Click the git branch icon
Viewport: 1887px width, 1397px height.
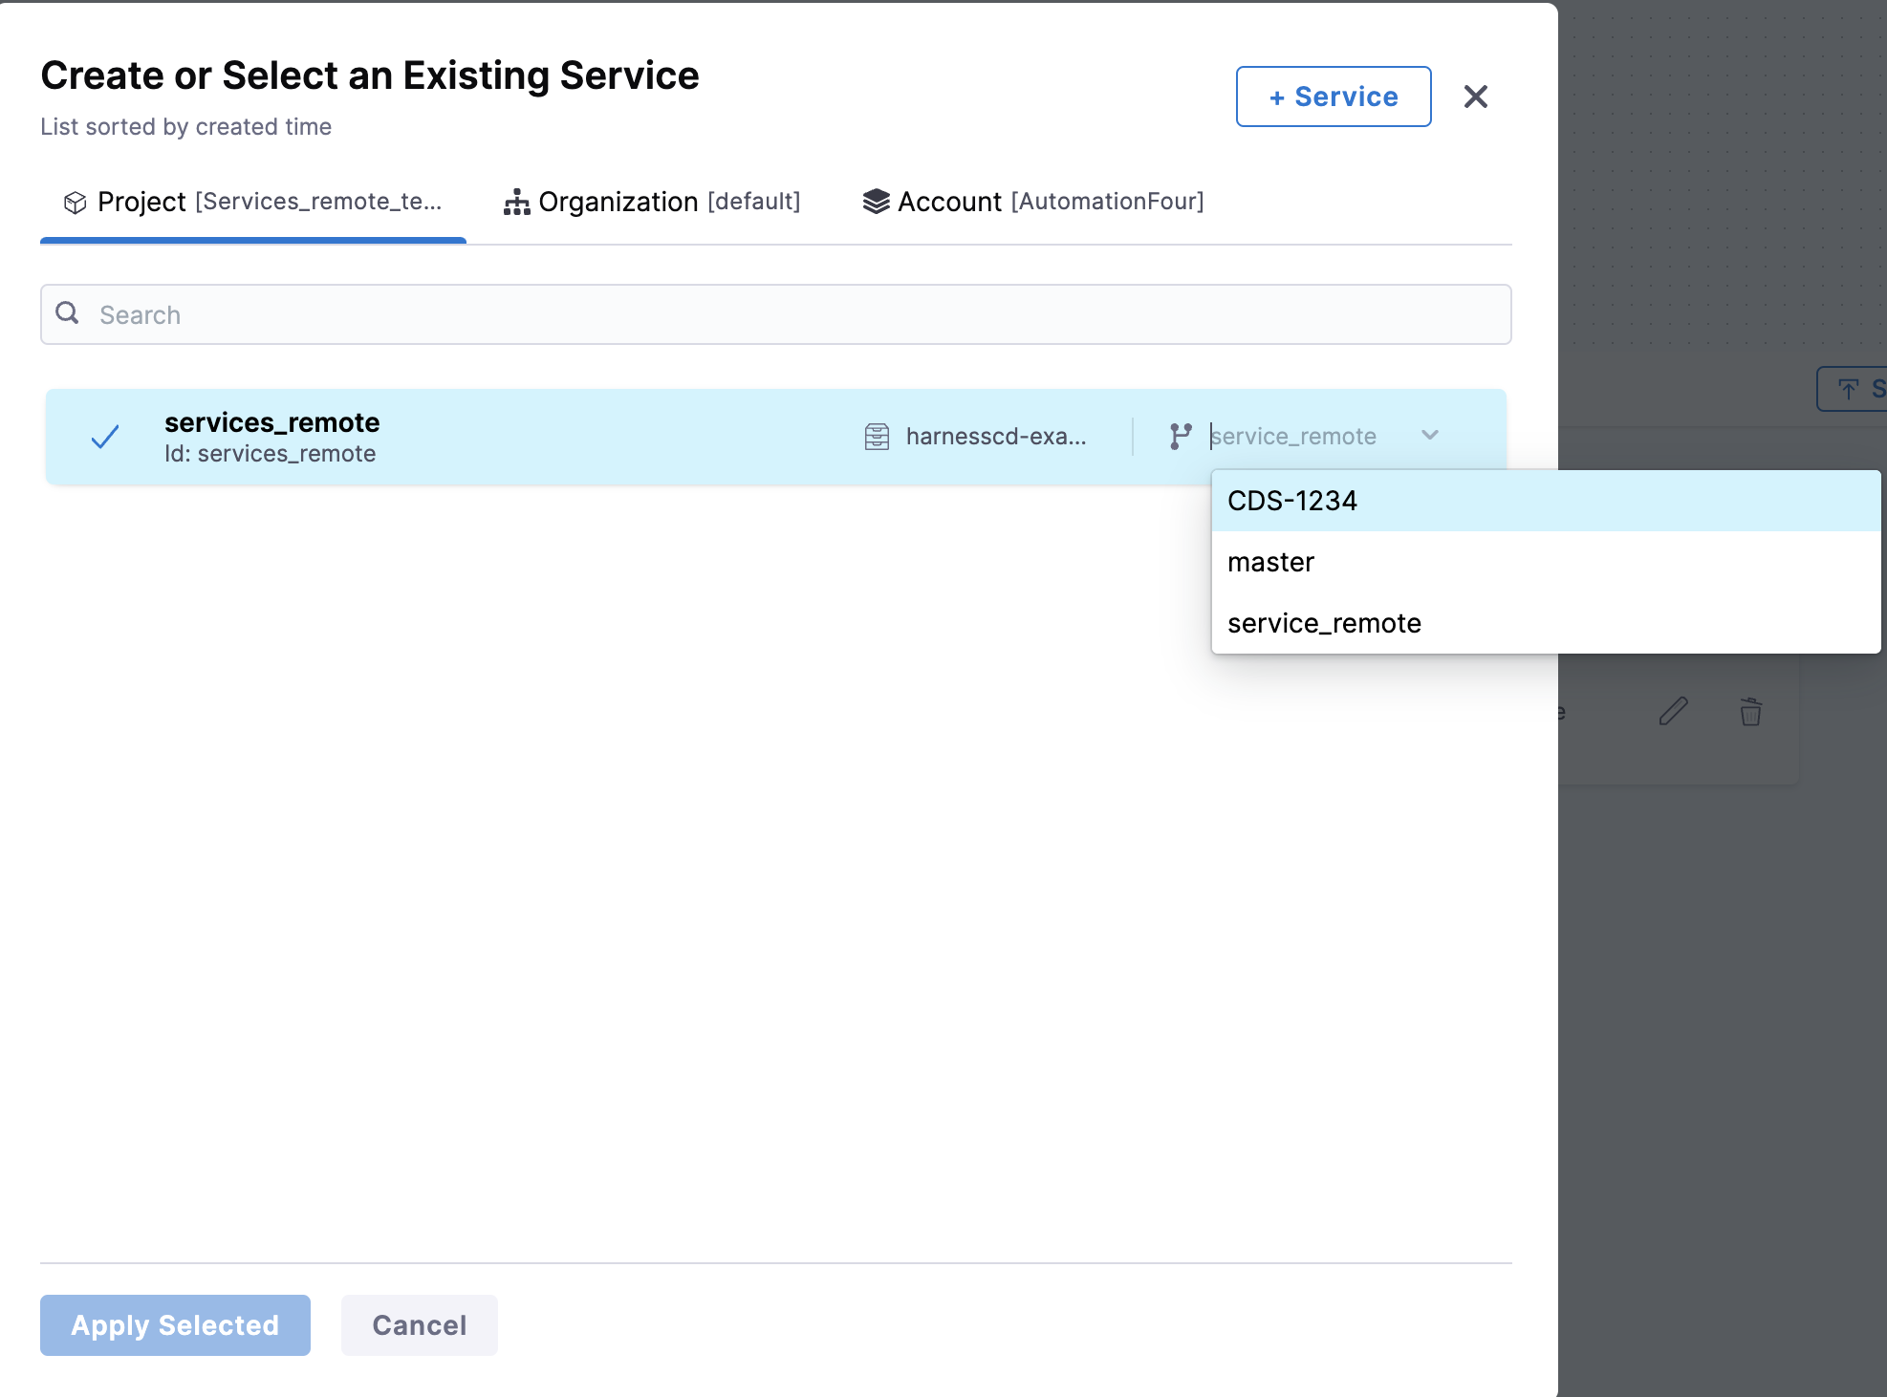[x=1181, y=437]
